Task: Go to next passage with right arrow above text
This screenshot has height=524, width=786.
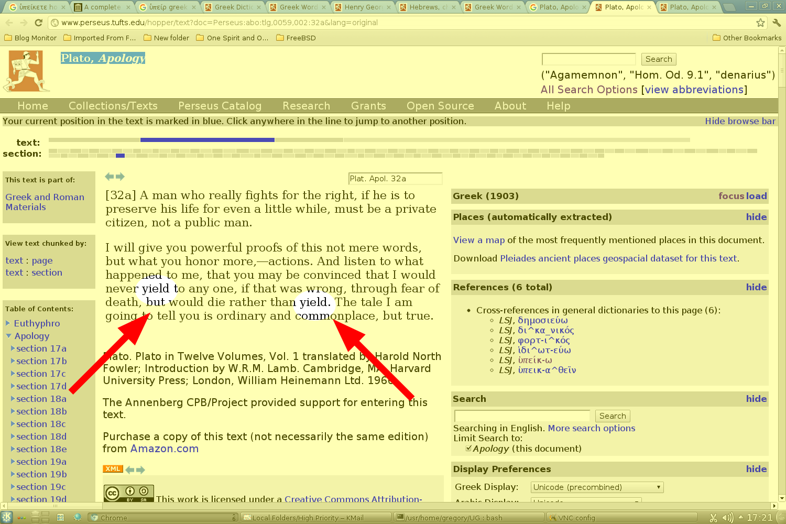Action: [x=120, y=177]
